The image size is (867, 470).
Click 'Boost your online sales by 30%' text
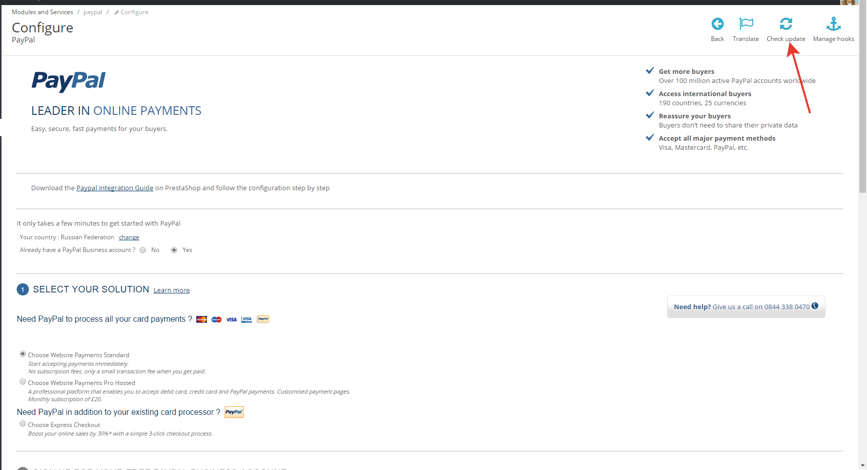tap(120, 434)
